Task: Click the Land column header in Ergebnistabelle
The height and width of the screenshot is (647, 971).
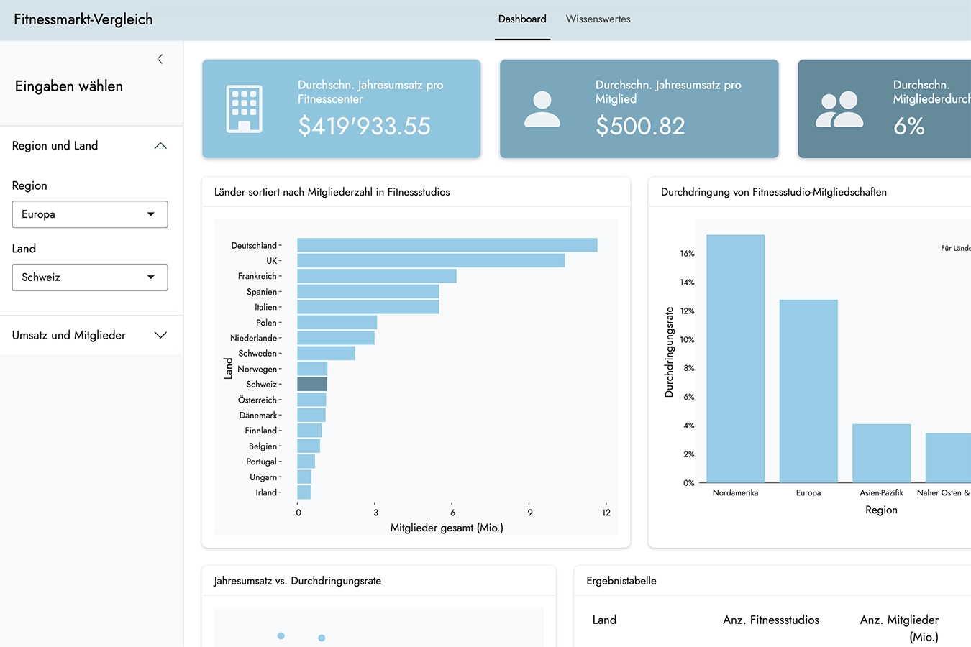Action: (604, 620)
